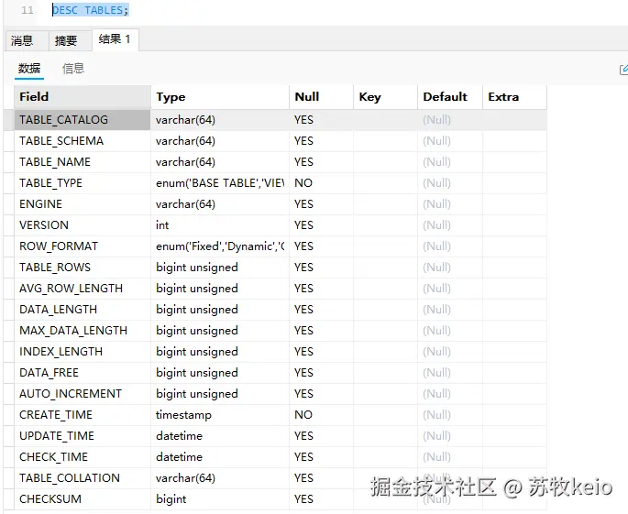Image resolution: width=628 pixels, height=514 pixels.
Task: Click the bigint type in CHECKSUM row
Action: 220,499
